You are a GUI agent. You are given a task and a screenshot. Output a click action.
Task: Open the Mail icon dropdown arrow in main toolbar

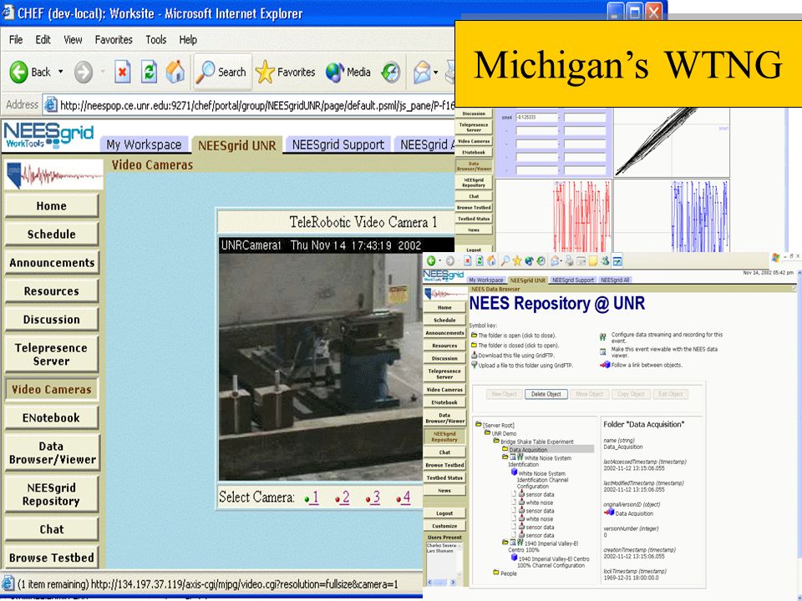(436, 72)
